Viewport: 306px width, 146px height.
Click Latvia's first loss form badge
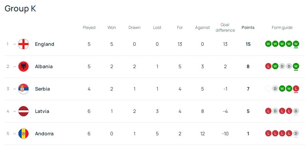(268, 111)
